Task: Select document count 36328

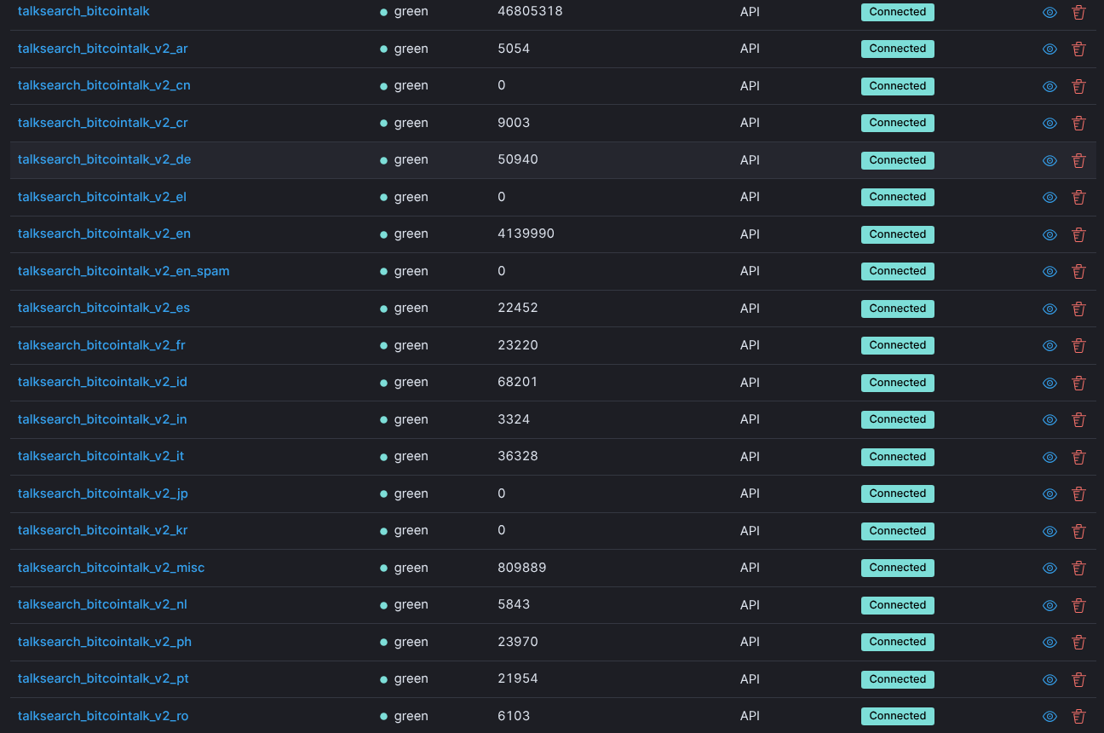Action: (x=518, y=456)
